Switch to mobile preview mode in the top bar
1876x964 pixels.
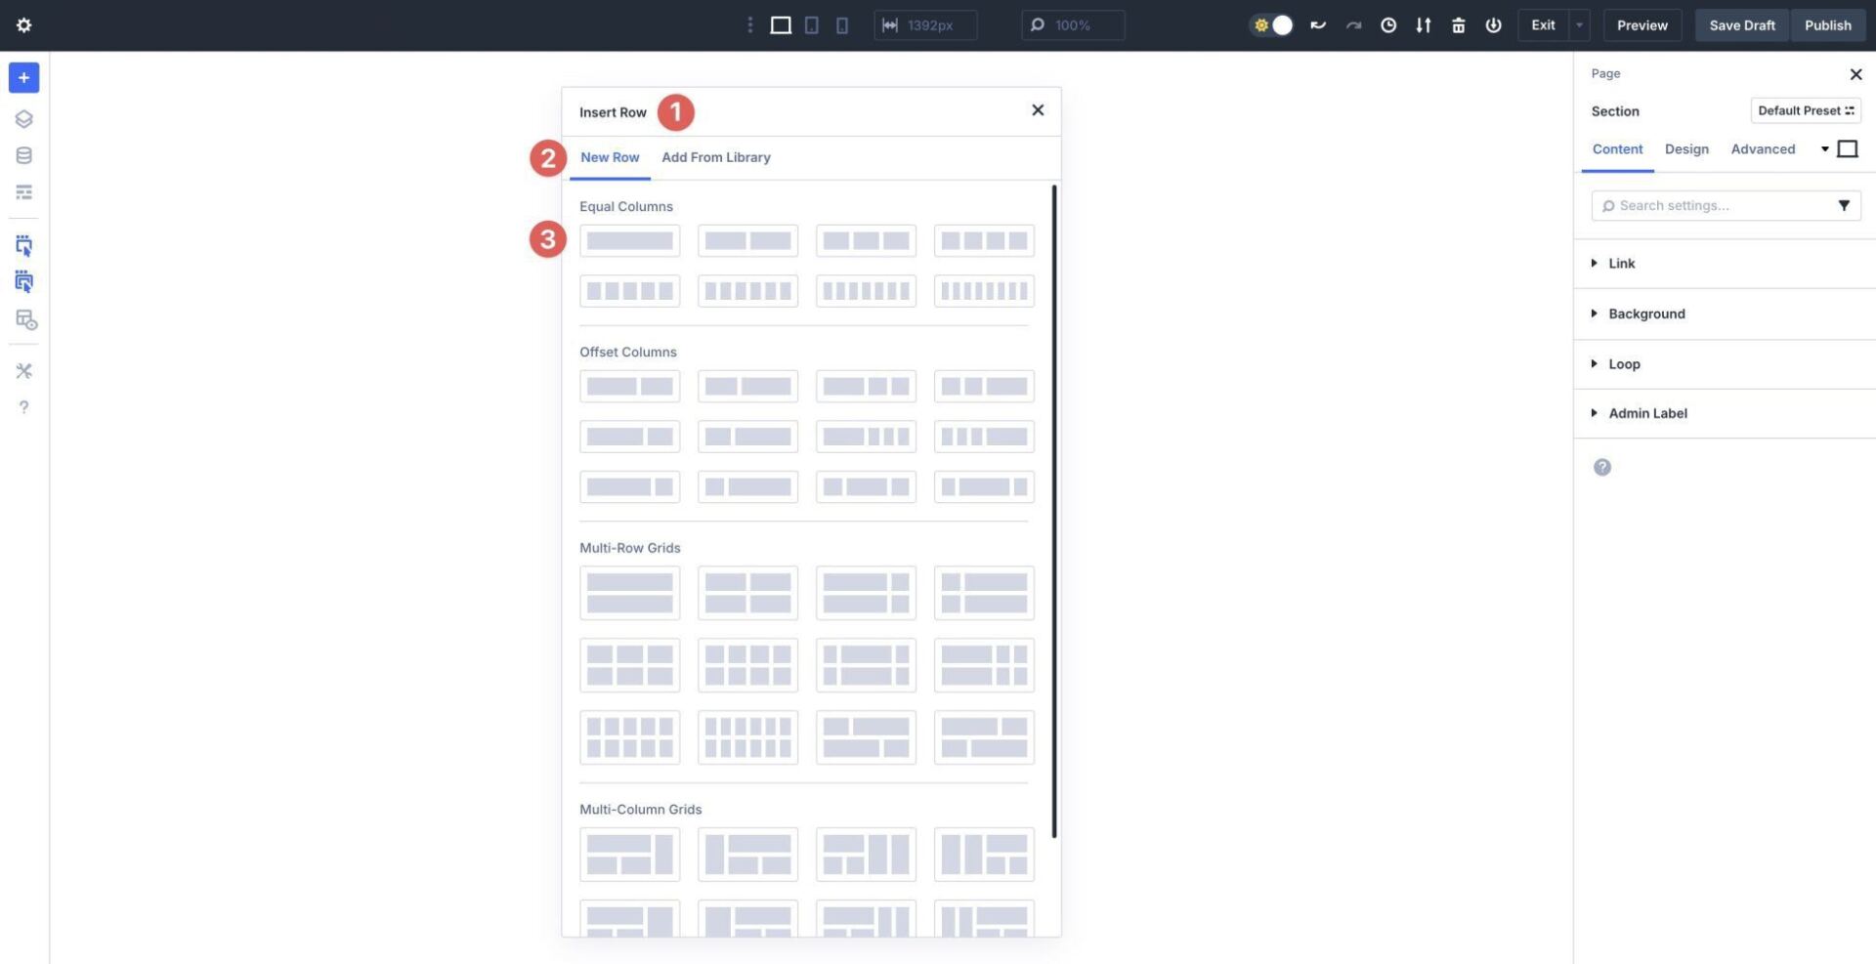coord(841,24)
